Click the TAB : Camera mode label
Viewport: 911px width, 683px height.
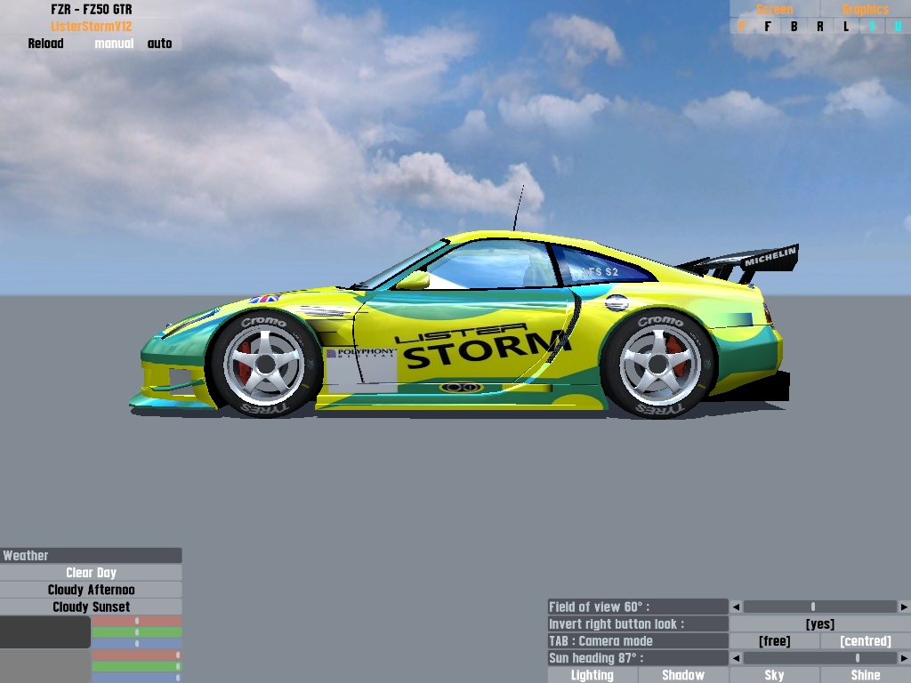(638, 640)
